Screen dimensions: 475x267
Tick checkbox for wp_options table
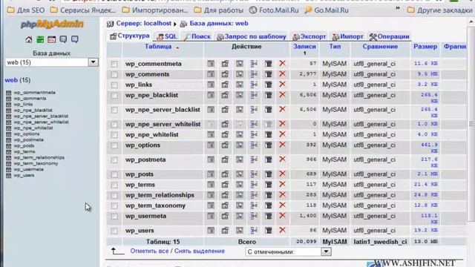(114, 145)
